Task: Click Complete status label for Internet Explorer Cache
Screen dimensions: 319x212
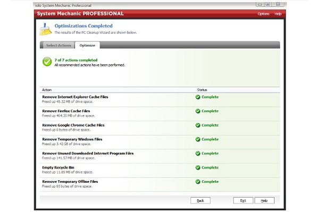Action: click(210, 97)
